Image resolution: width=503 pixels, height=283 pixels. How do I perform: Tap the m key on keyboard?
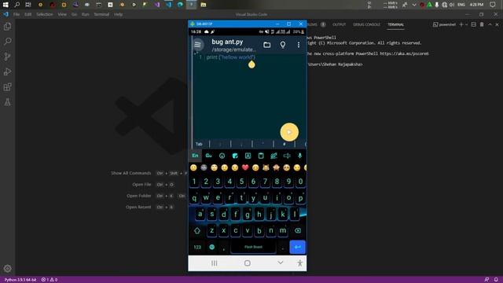pos(283,230)
